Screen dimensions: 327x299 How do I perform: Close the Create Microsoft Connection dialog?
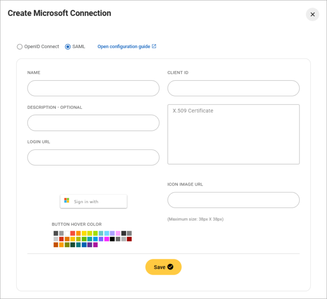click(313, 14)
